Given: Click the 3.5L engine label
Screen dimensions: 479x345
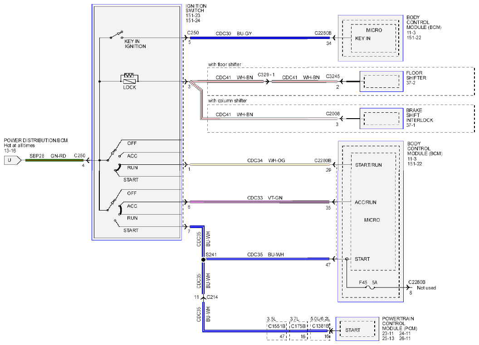Looking at the screenshot, I should [x=272, y=319].
